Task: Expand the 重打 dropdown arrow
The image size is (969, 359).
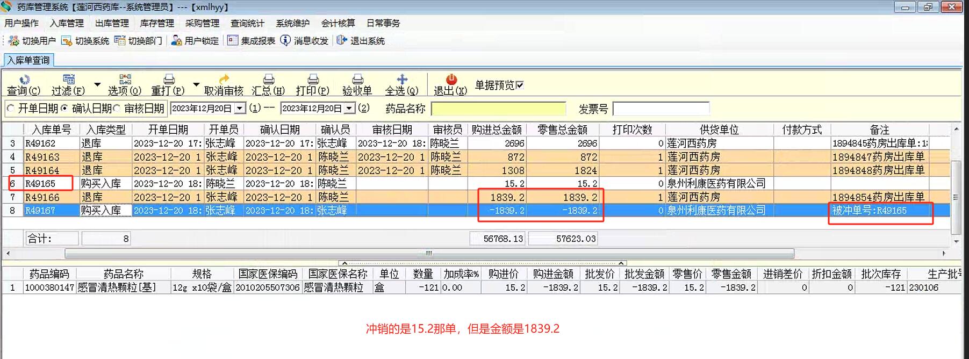Action: pyautogui.click(x=196, y=84)
